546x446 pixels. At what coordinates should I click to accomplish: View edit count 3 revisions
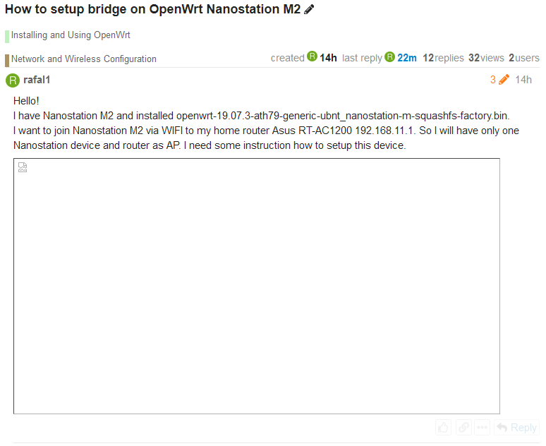(492, 80)
